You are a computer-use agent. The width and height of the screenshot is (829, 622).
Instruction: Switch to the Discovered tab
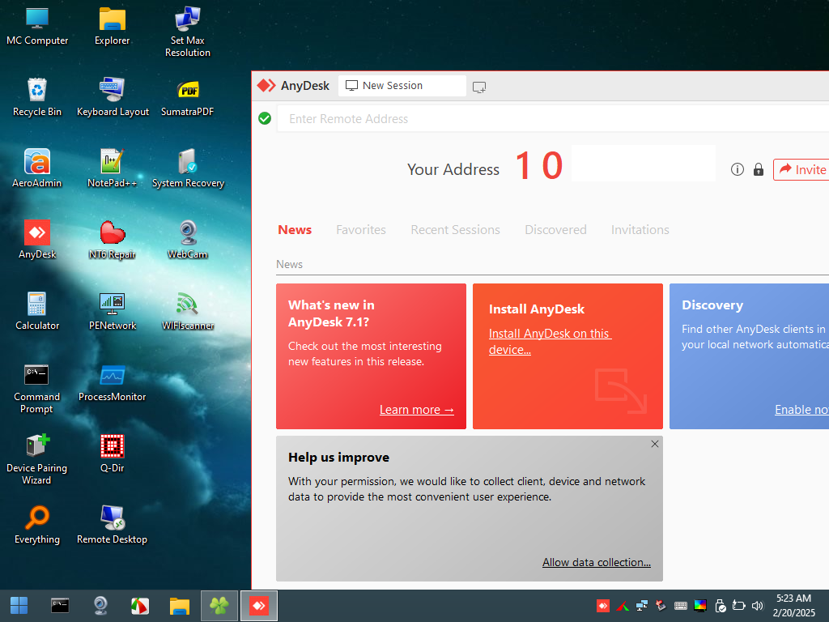[x=555, y=229]
